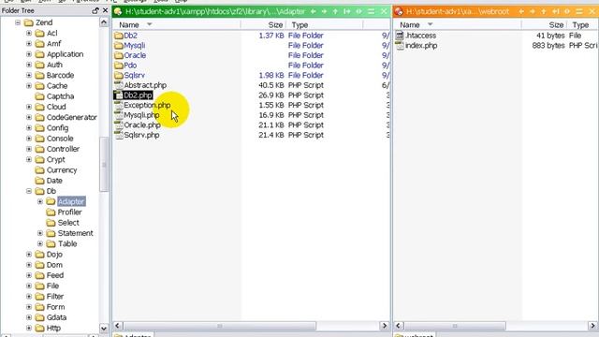Select Captcha folder in the tree

[x=60, y=96]
